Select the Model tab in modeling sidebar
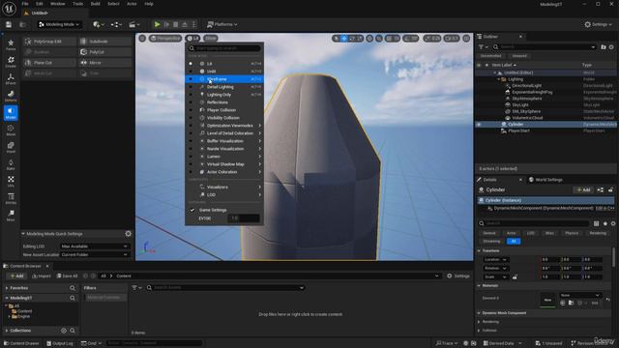The image size is (619, 348). 11,113
